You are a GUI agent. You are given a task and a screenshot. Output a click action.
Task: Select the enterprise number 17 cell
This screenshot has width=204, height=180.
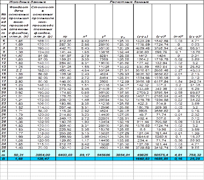point(4,81)
